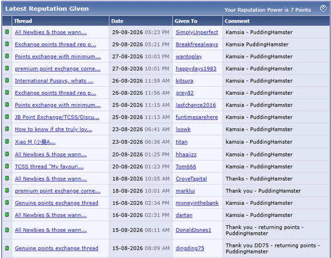View happydays1983 user profile

coord(196,69)
